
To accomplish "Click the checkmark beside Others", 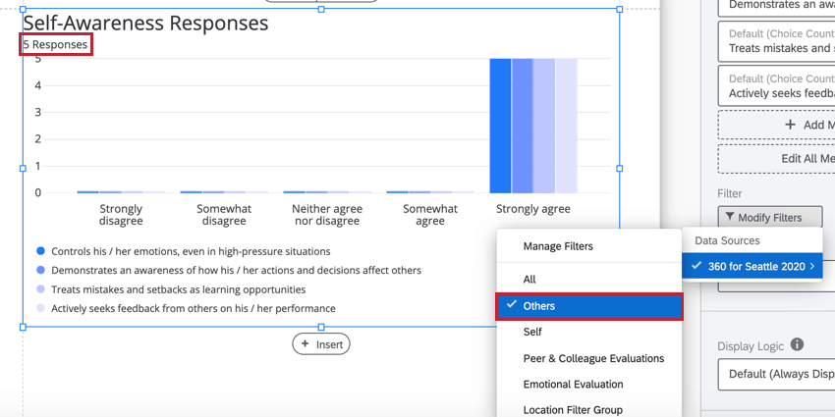I will pos(511,305).
